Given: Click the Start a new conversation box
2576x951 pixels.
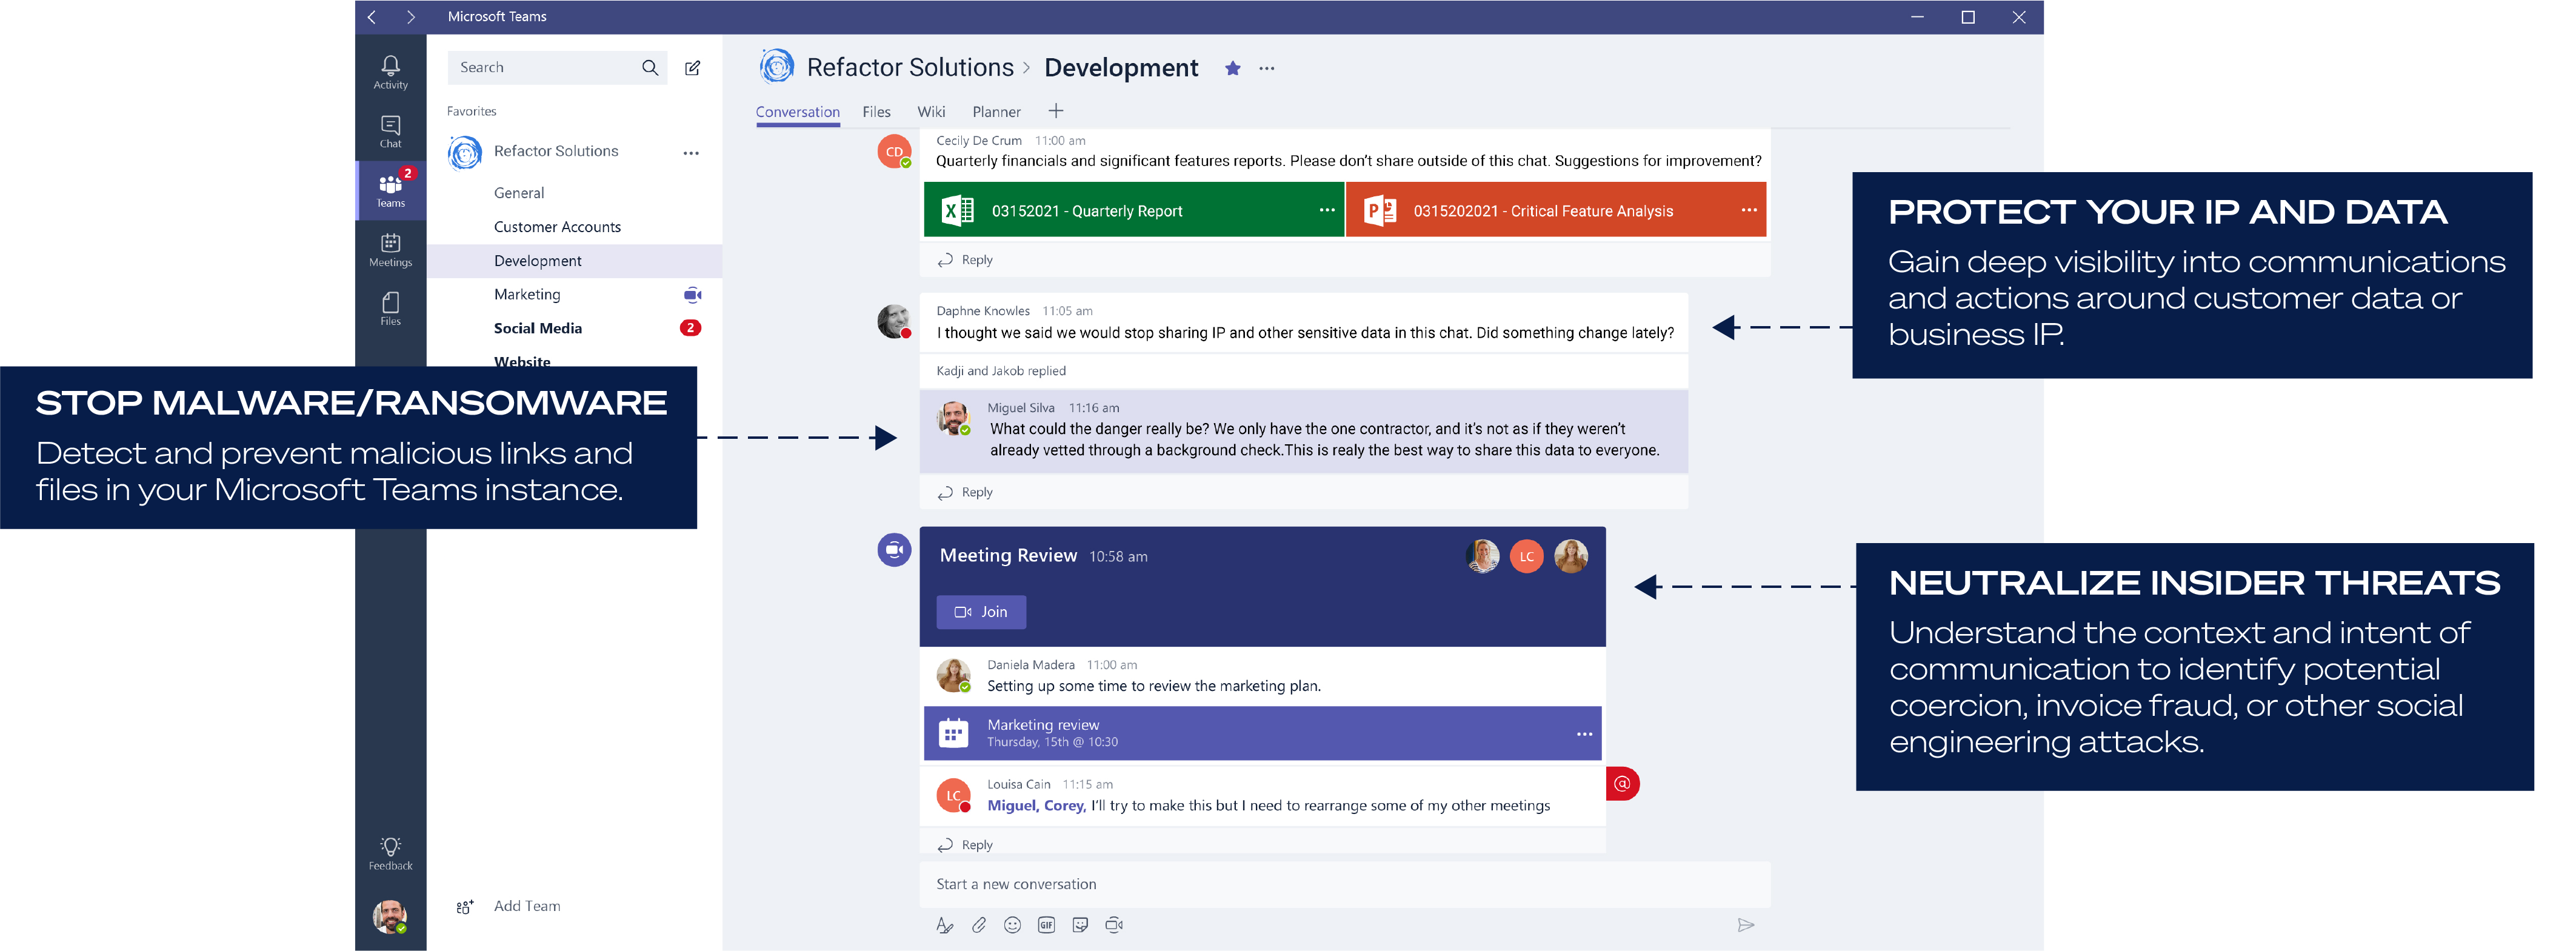Looking at the screenshot, I should (x=1344, y=884).
